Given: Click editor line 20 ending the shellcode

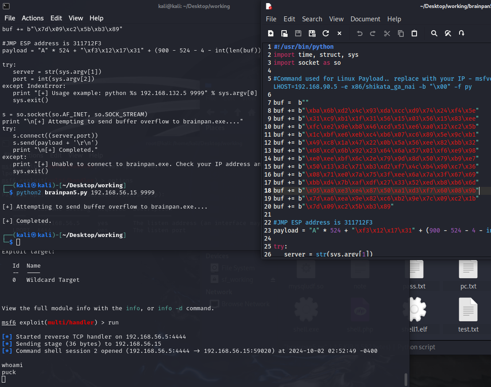Looking at the screenshot, I should pos(334,206).
